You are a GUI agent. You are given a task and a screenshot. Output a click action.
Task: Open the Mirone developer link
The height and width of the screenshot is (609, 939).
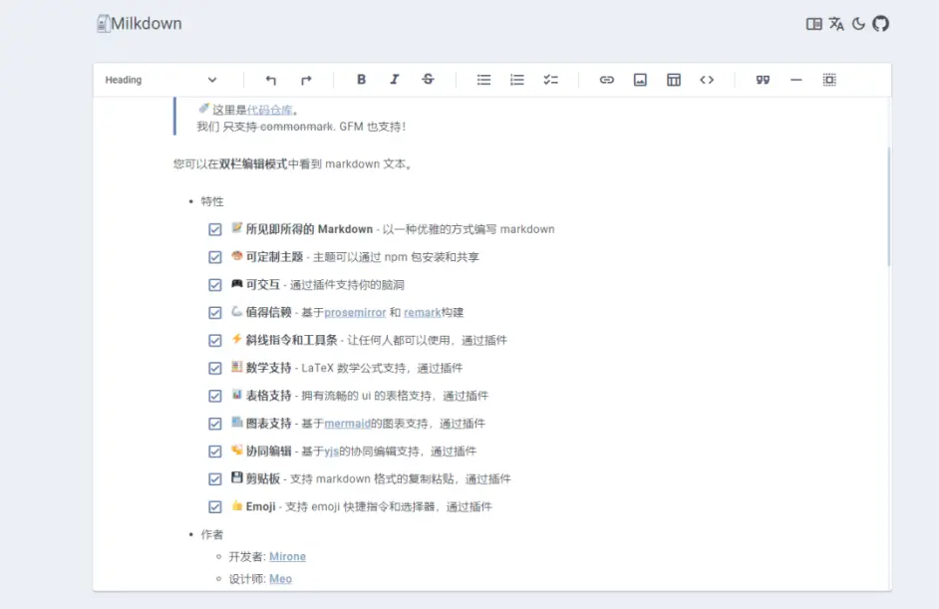coord(287,556)
